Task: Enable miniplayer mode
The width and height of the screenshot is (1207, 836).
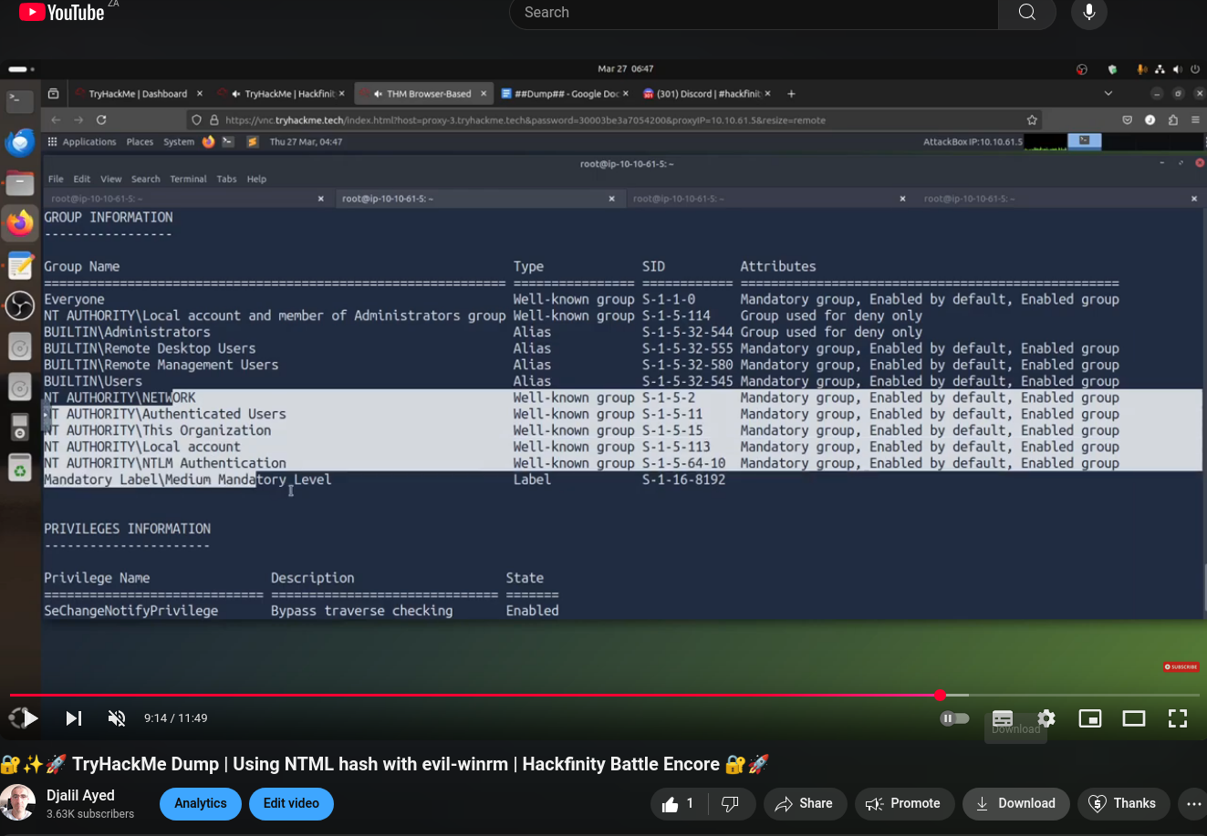Action: (1090, 718)
